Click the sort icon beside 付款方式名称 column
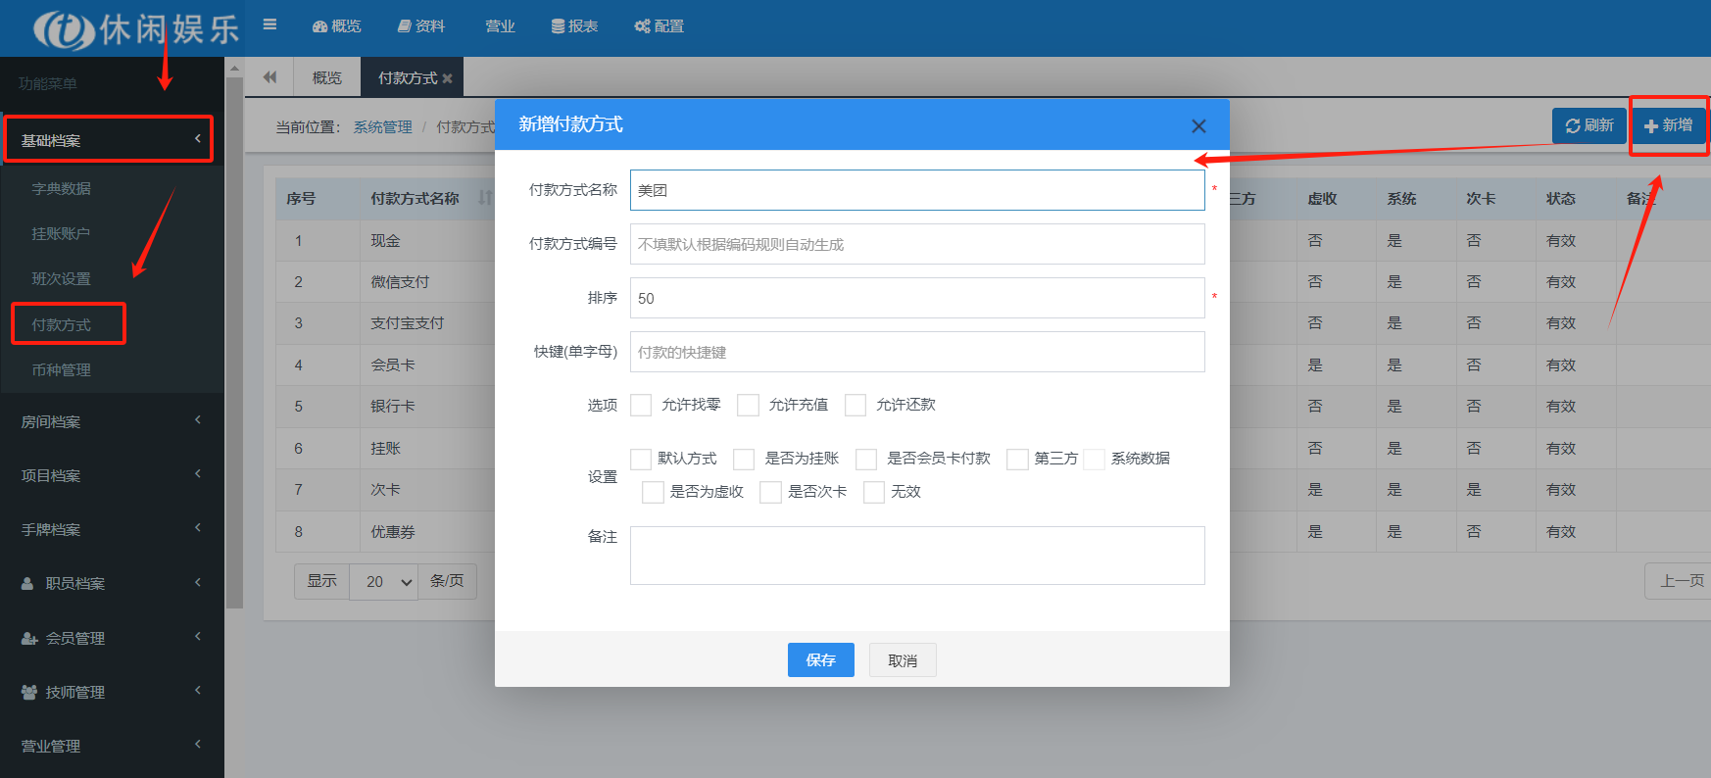Viewport: 1711px width, 778px height. pyautogui.click(x=484, y=198)
